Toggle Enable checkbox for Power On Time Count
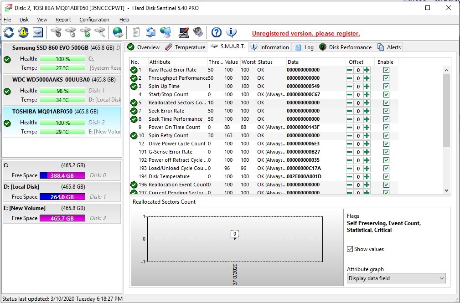This screenshot has width=460, height=303. (x=386, y=127)
